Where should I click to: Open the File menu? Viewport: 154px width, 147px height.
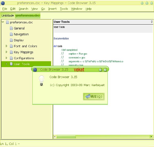tap(5, 9)
